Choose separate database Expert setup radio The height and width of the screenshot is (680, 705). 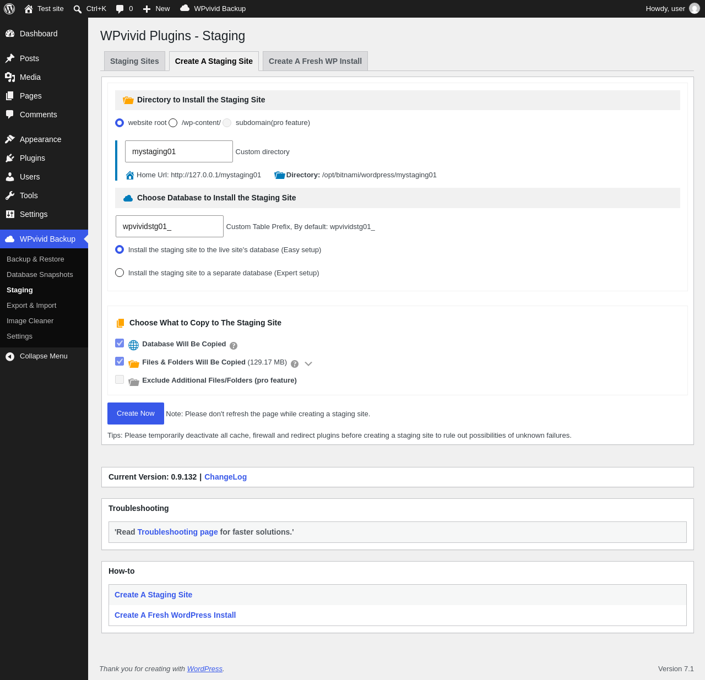point(120,273)
